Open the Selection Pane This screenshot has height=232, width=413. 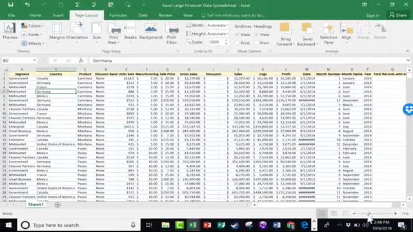(328, 34)
